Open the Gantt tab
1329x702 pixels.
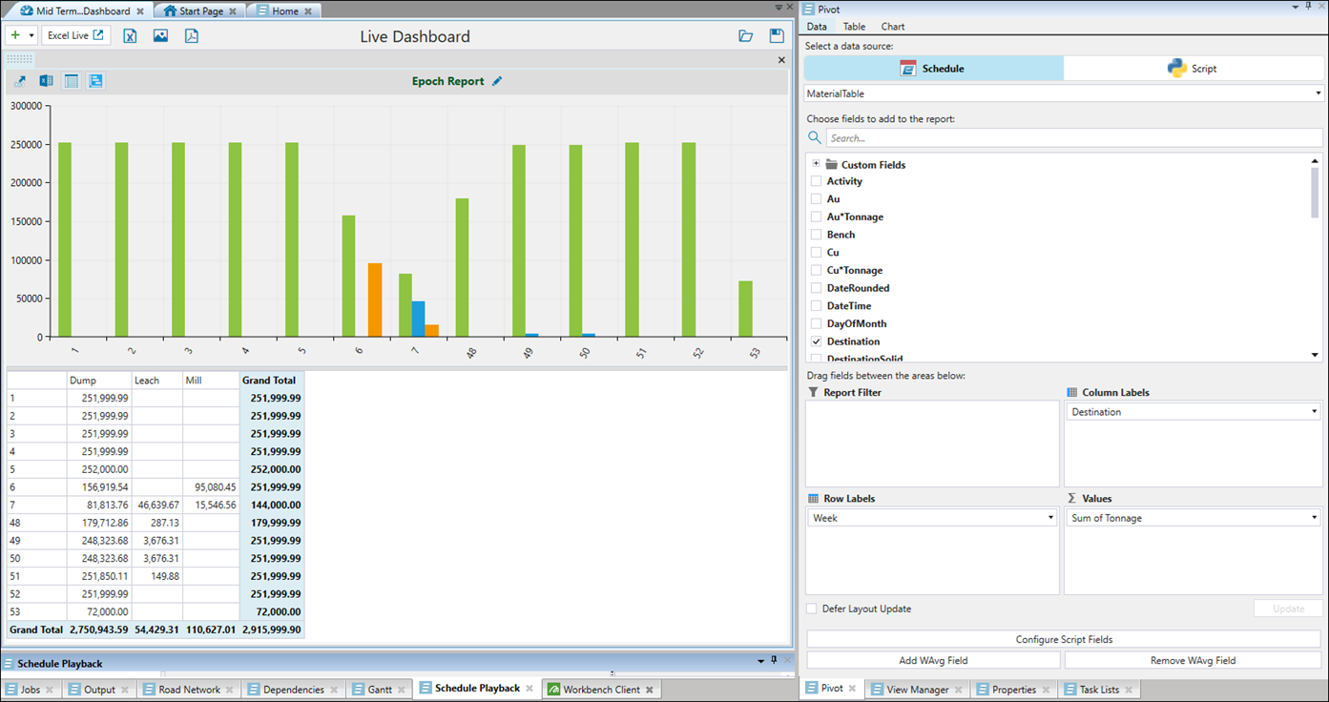(x=379, y=690)
